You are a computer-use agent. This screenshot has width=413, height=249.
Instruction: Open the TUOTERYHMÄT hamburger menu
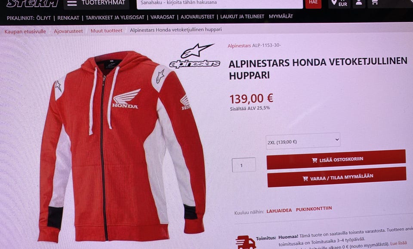coord(96,3)
